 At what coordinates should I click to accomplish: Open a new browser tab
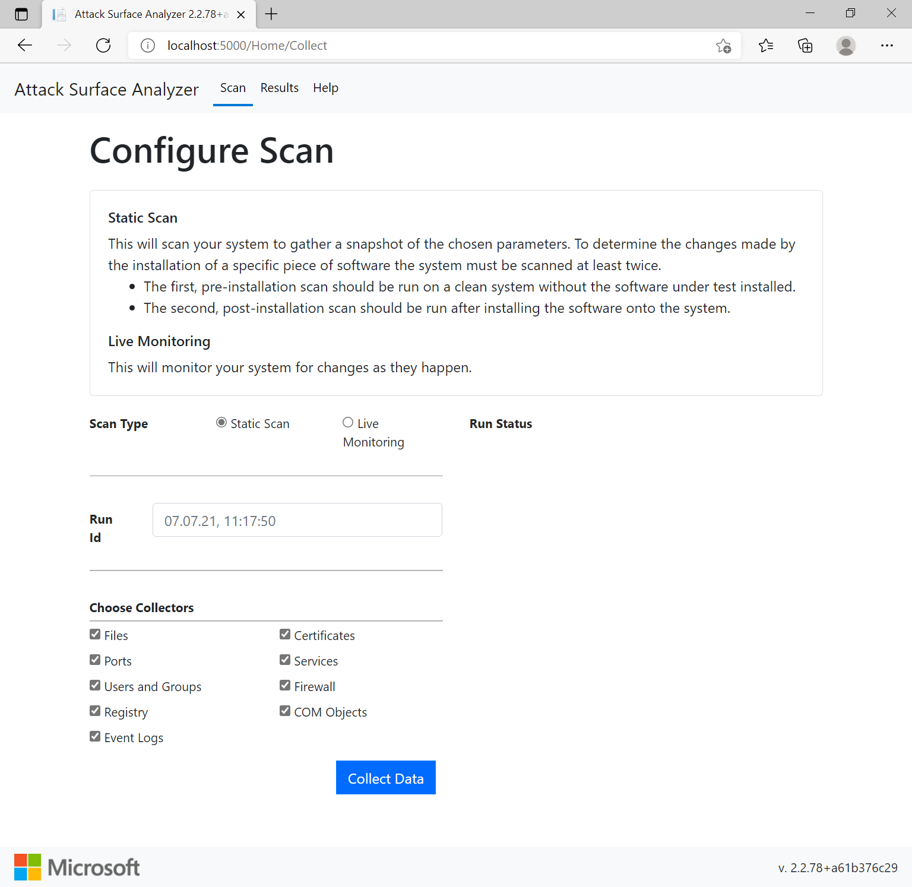coord(271,14)
